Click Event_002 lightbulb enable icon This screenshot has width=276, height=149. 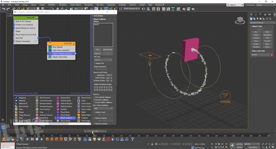74,43
